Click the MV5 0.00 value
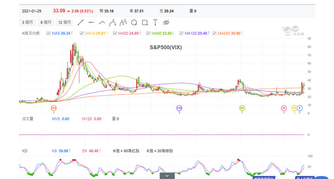 click(x=61, y=119)
